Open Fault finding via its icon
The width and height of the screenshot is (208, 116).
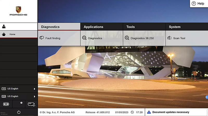(42, 38)
